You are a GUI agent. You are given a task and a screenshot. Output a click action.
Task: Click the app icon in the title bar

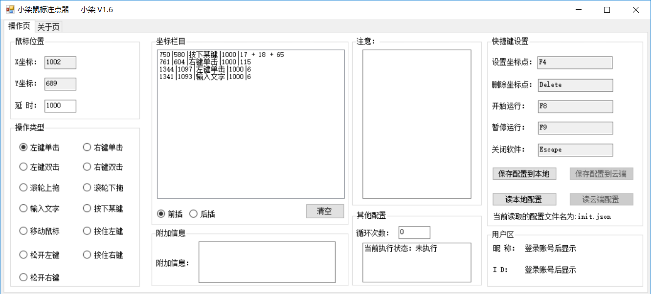click(x=10, y=9)
